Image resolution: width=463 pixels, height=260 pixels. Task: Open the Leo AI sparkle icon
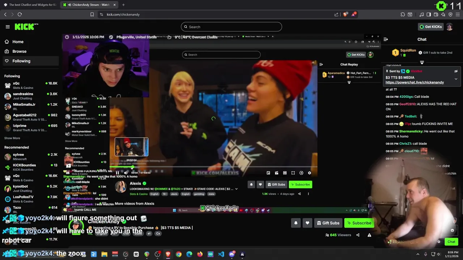(x=443, y=14)
